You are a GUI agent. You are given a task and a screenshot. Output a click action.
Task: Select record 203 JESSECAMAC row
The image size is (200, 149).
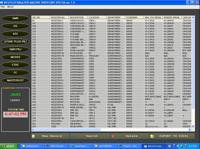tap(111, 126)
